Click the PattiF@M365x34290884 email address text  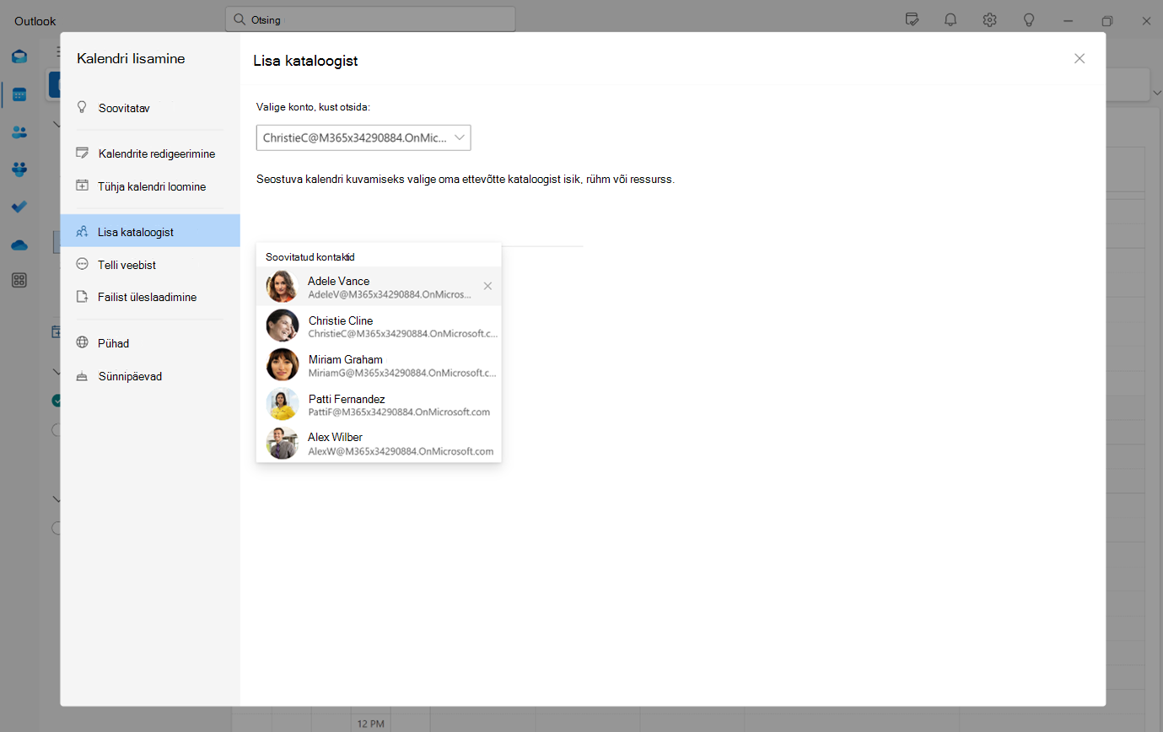click(399, 412)
